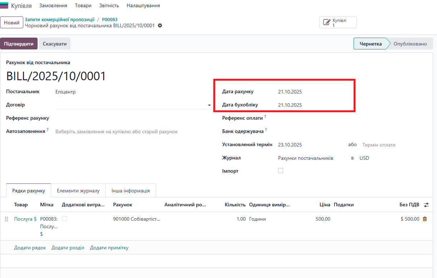Open column settings adjust icon in table header

426,205
